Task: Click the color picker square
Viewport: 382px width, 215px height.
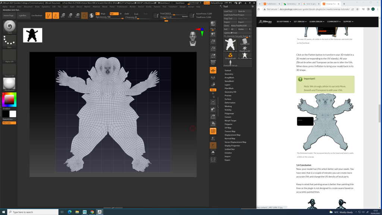Action: [9, 100]
